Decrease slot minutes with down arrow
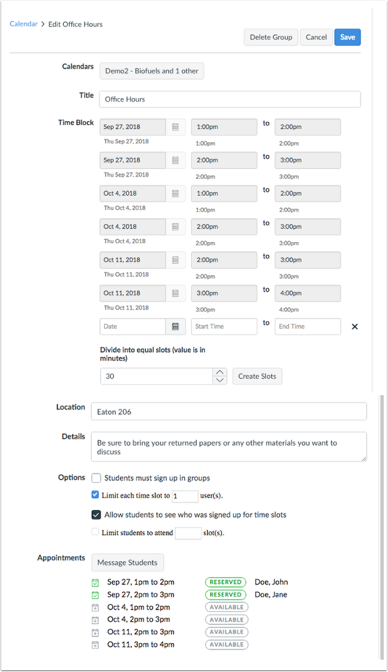Image resolution: width=388 pixels, height=672 pixels. click(220, 380)
